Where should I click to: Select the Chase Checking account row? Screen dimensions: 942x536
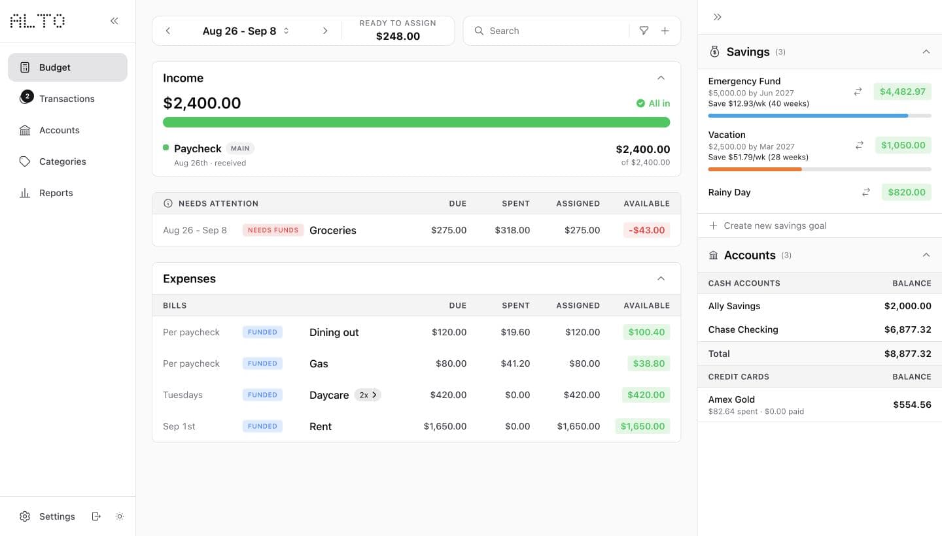coord(820,329)
